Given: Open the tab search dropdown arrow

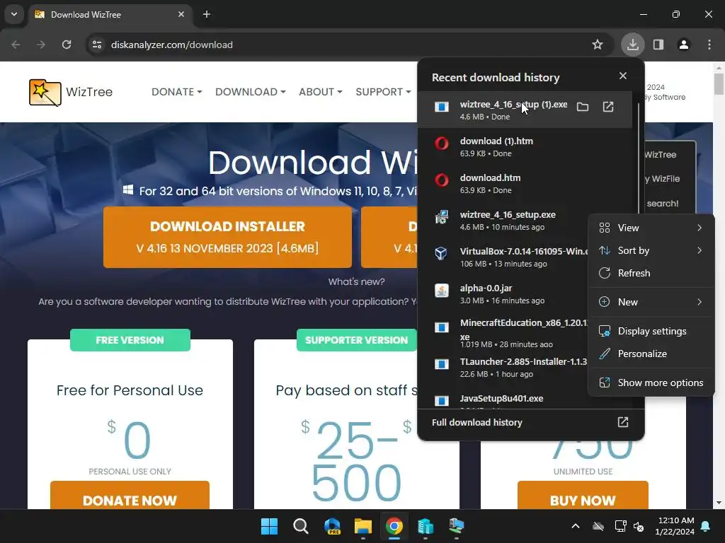Looking at the screenshot, I should click(x=14, y=14).
